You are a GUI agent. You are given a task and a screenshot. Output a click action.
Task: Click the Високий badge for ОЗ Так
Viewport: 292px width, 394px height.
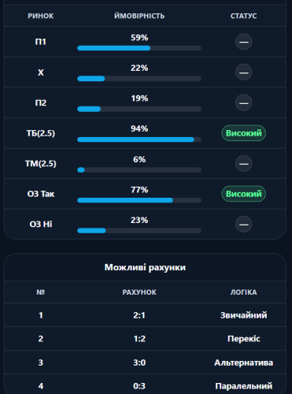click(x=243, y=194)
